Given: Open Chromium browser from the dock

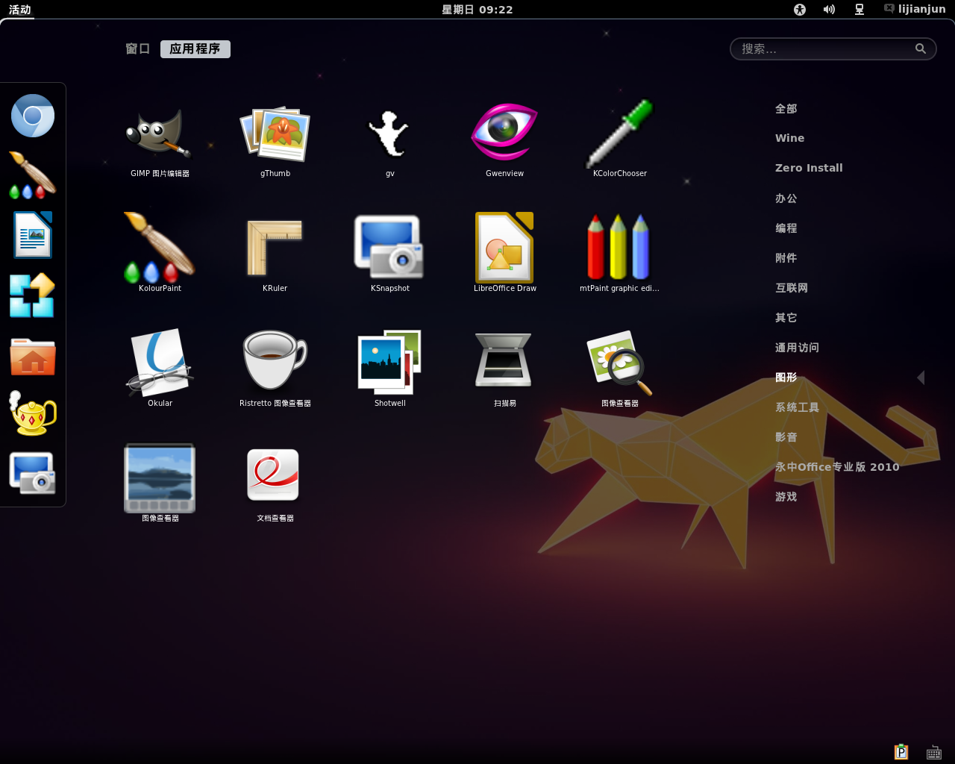Looking at the screenshot, I should pyautogui.click(x=33, y=116).
